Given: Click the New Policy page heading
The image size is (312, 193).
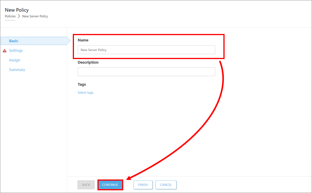Looking at the screenshot, I should (17, 10).
